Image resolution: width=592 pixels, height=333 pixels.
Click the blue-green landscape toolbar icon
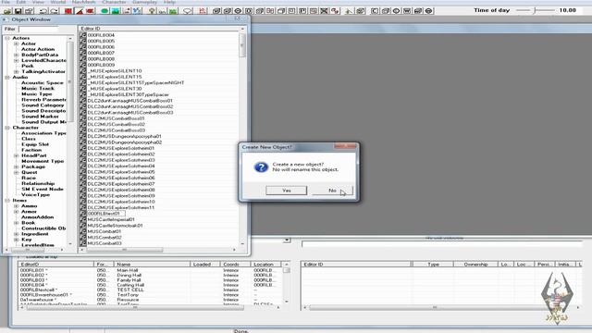point(115,11)
